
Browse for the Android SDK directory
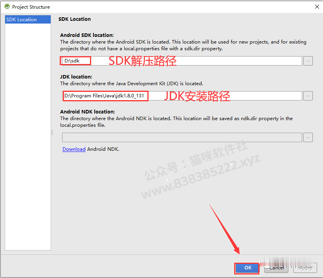tap(308, 61)
